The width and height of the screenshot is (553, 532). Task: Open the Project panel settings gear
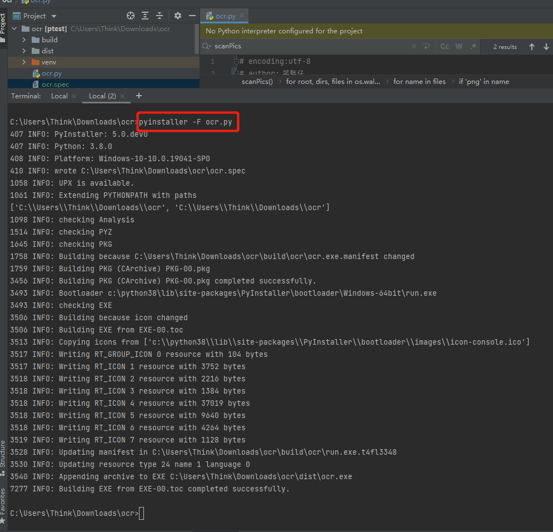pos(178,16)
